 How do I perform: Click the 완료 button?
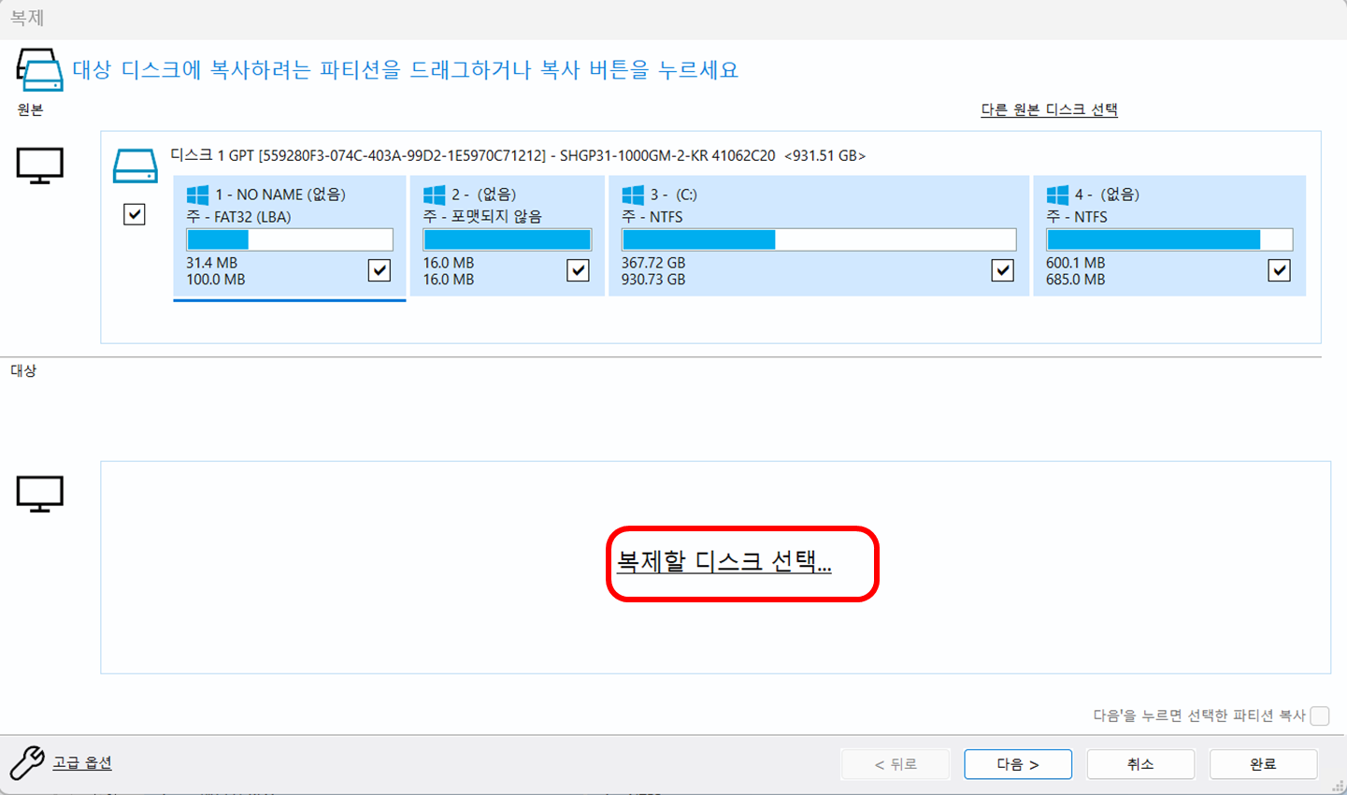click(1263, 764)
